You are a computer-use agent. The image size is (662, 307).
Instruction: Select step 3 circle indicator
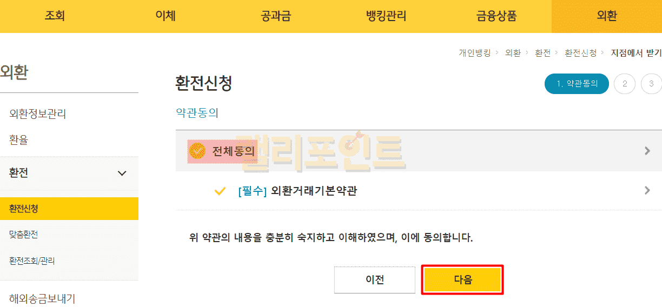pyautogui.click(x=651, y=84)
